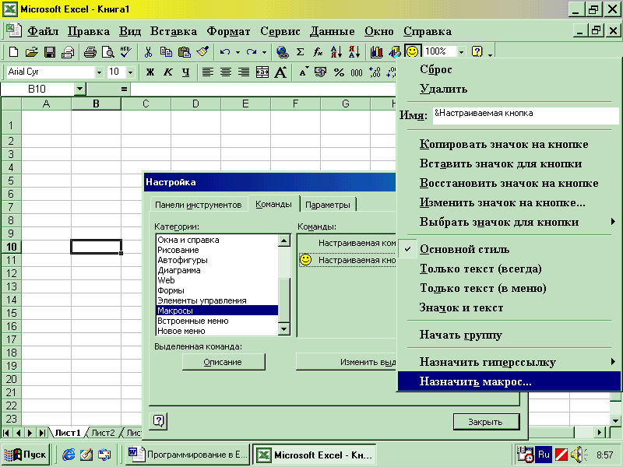Apply AutoSum sigma function
Image resolution: width=623 pixels, height=467 pixels.
pyautogui.click(x=301, y=51)
